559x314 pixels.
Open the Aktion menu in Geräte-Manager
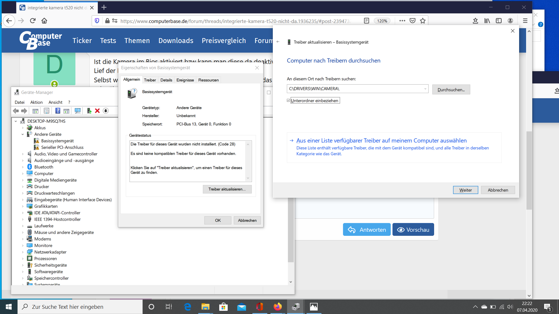coord(36,102)
